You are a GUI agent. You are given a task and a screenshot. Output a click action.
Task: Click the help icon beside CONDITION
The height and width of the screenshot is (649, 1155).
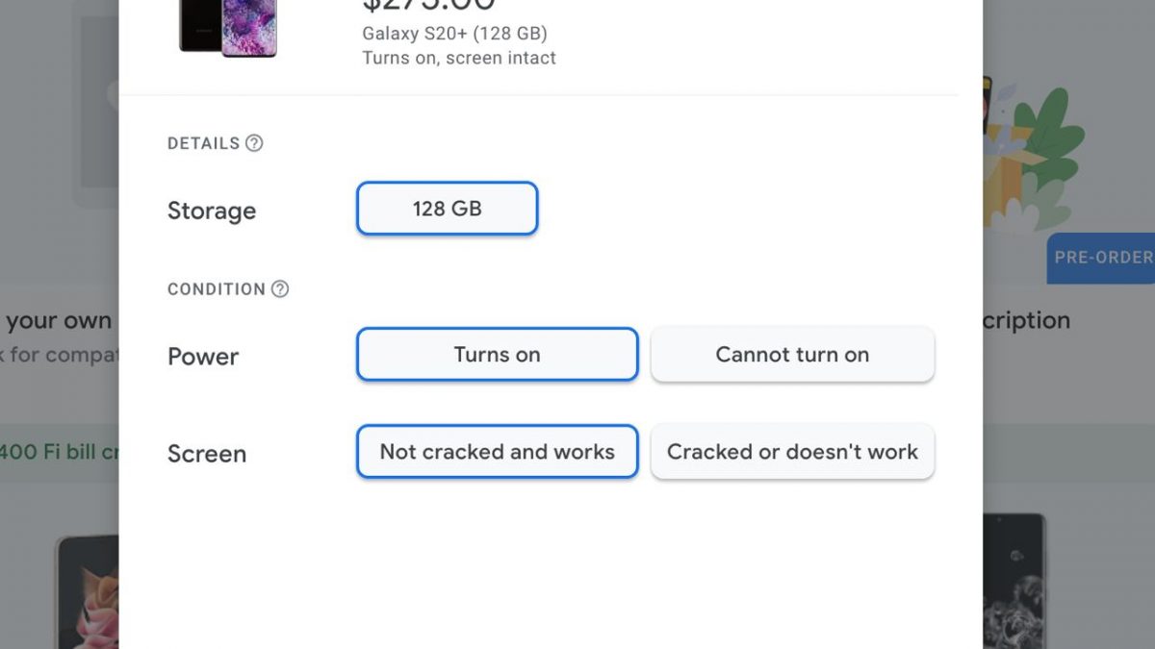(x=280, y=288)
